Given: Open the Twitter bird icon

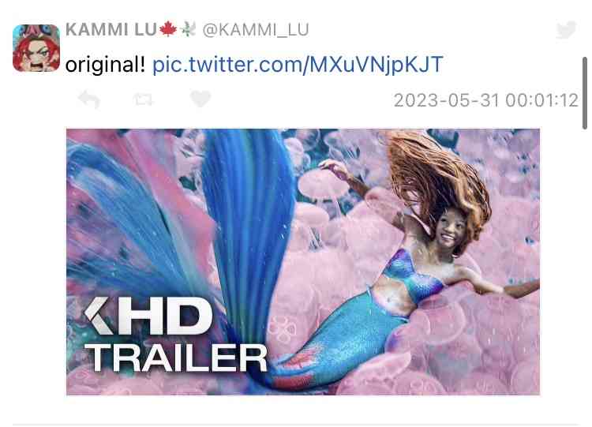Looking at the screenshot, I should pyautogui.click(x=566, y=30).
